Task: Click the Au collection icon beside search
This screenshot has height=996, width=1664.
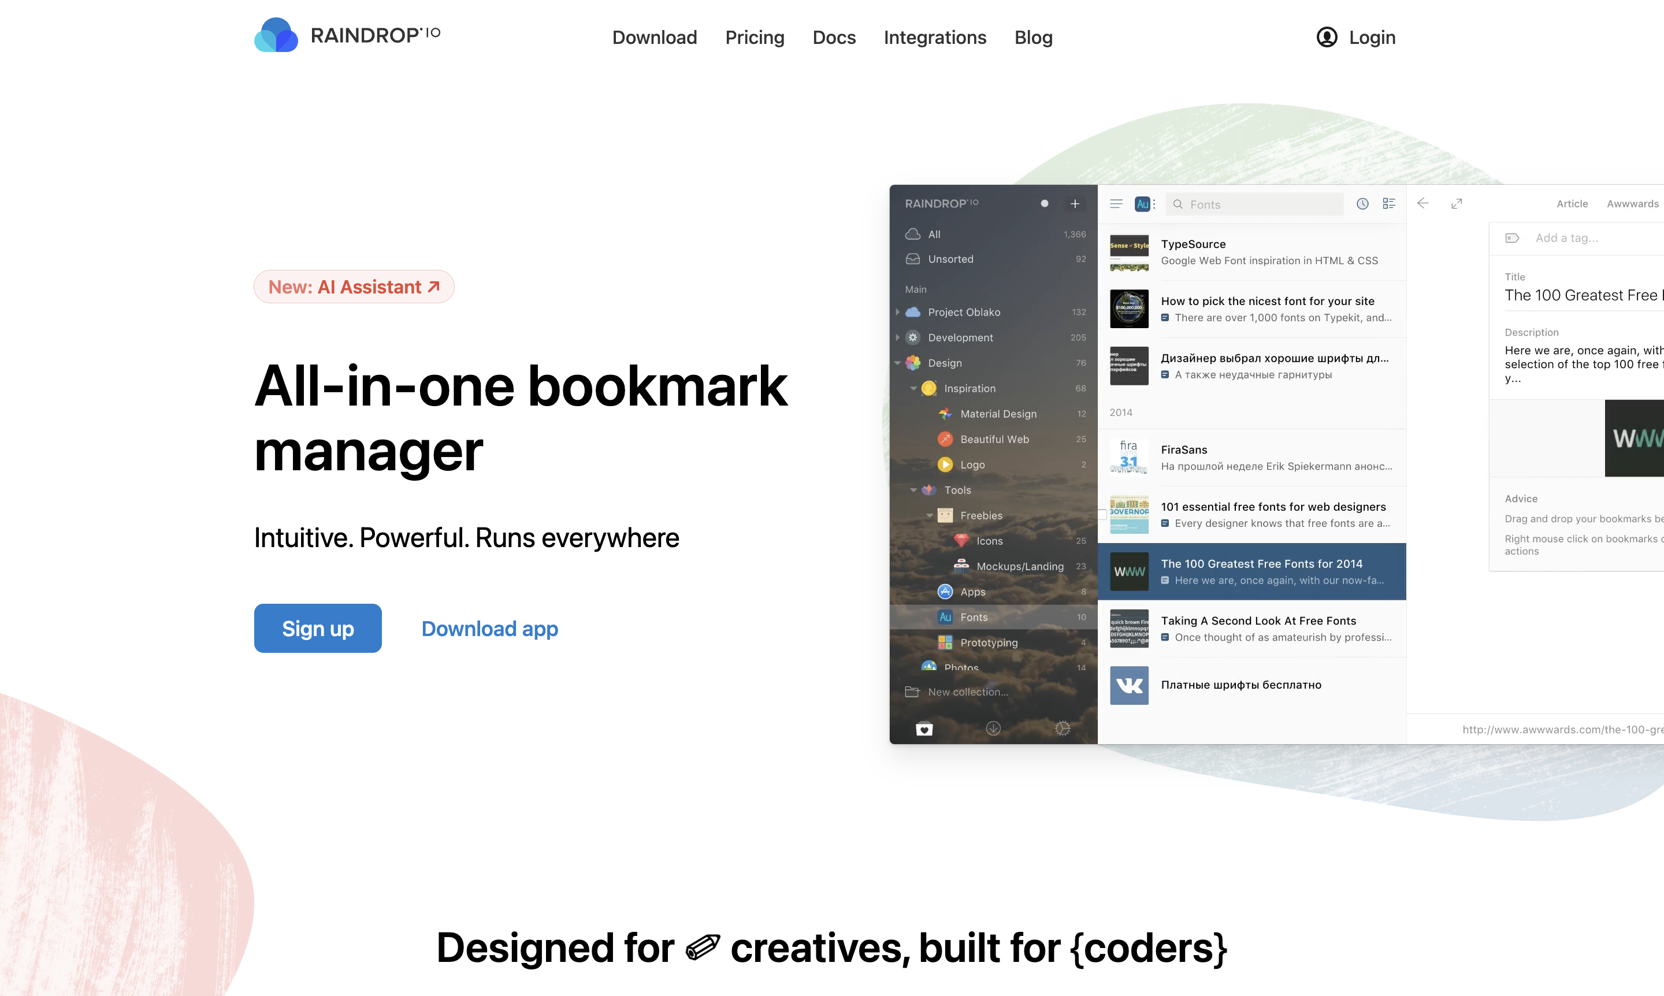Action: click(1142, 204)
